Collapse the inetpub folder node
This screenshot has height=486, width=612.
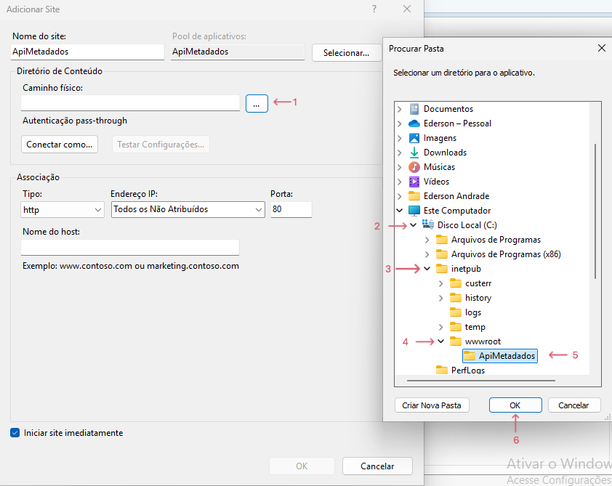(427, 269)
